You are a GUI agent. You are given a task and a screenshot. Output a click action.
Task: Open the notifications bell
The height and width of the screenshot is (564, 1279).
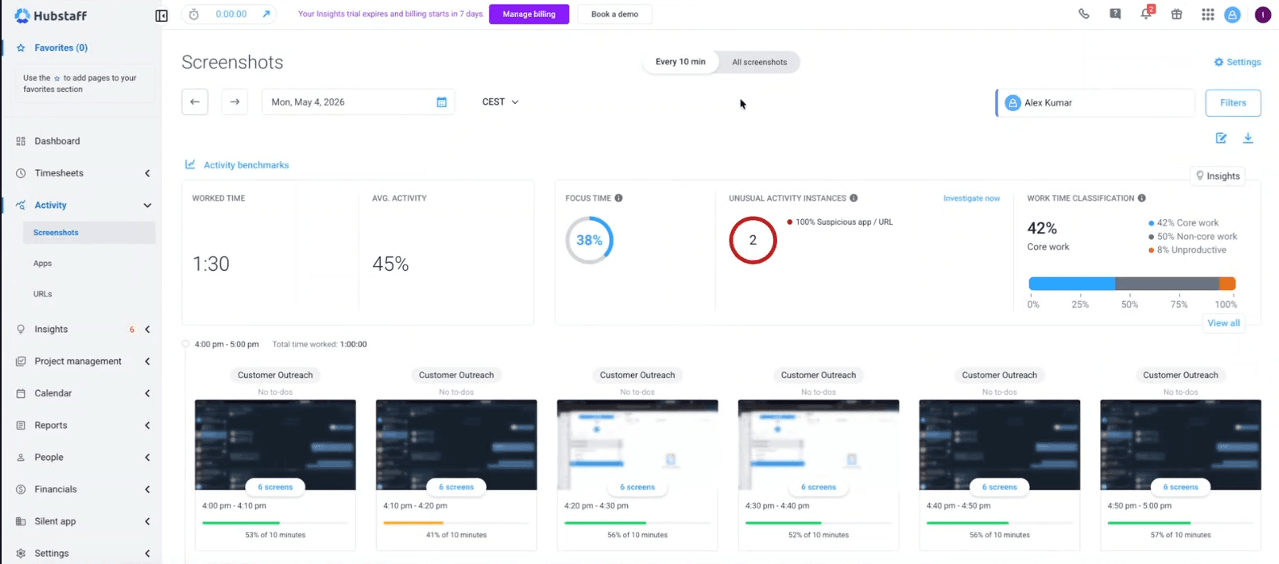click(1146, 14)
